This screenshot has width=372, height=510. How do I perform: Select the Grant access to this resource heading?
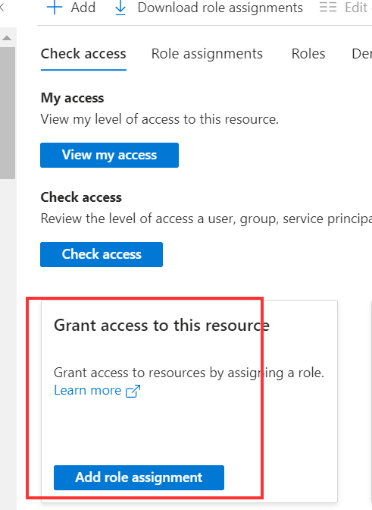click(x=161, y=326)
